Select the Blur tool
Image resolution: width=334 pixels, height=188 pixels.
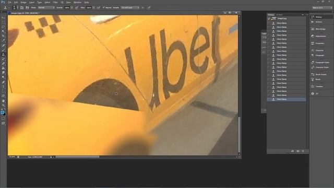coord(3,73)
